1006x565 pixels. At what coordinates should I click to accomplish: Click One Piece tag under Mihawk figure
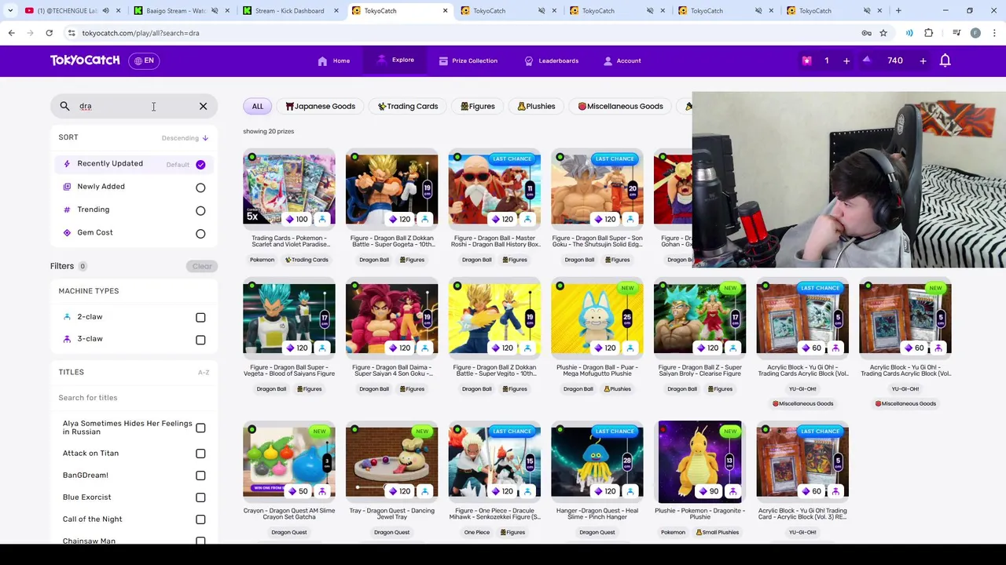477,532
